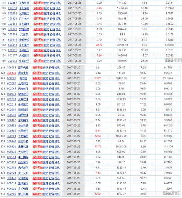This screenshot has height=198, width=182.
Task: Open 解禁明细 for row 134 stock 000420
Action: point(38,147)
